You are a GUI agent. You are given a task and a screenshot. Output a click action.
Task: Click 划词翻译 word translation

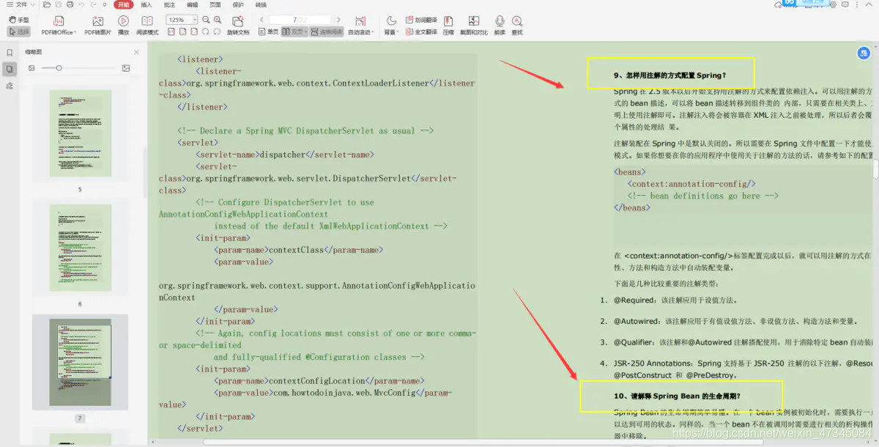[420, 21]
